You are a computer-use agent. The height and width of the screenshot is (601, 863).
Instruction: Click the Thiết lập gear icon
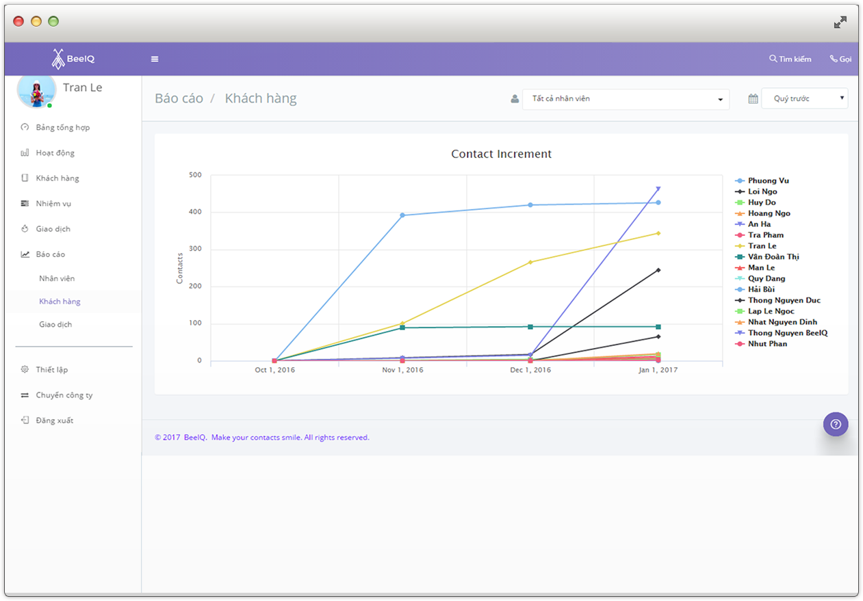25,370
